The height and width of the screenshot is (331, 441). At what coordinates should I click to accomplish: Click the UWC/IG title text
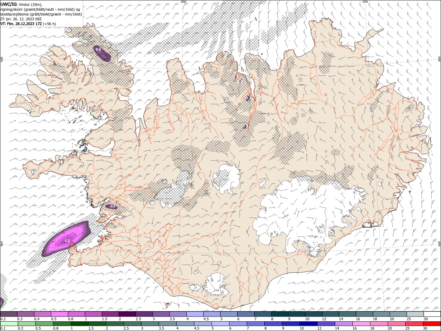click(9, 4)
